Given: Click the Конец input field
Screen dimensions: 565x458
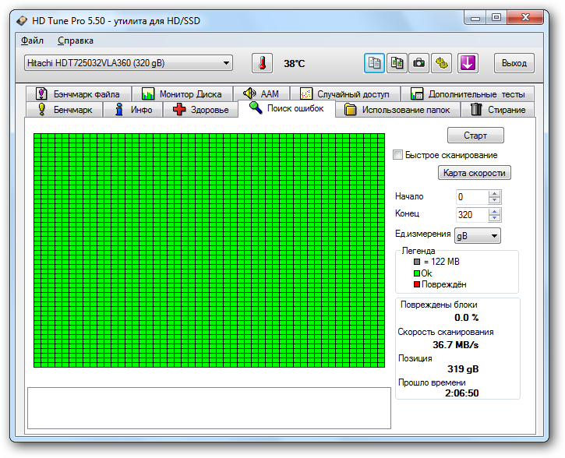Looking at the screenshot, I should pos(471,215).
